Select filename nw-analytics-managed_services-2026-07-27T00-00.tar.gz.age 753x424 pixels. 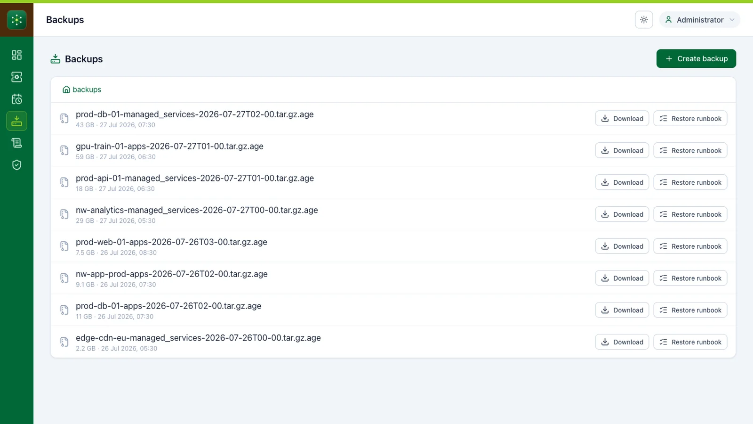(x=197, y=210)
